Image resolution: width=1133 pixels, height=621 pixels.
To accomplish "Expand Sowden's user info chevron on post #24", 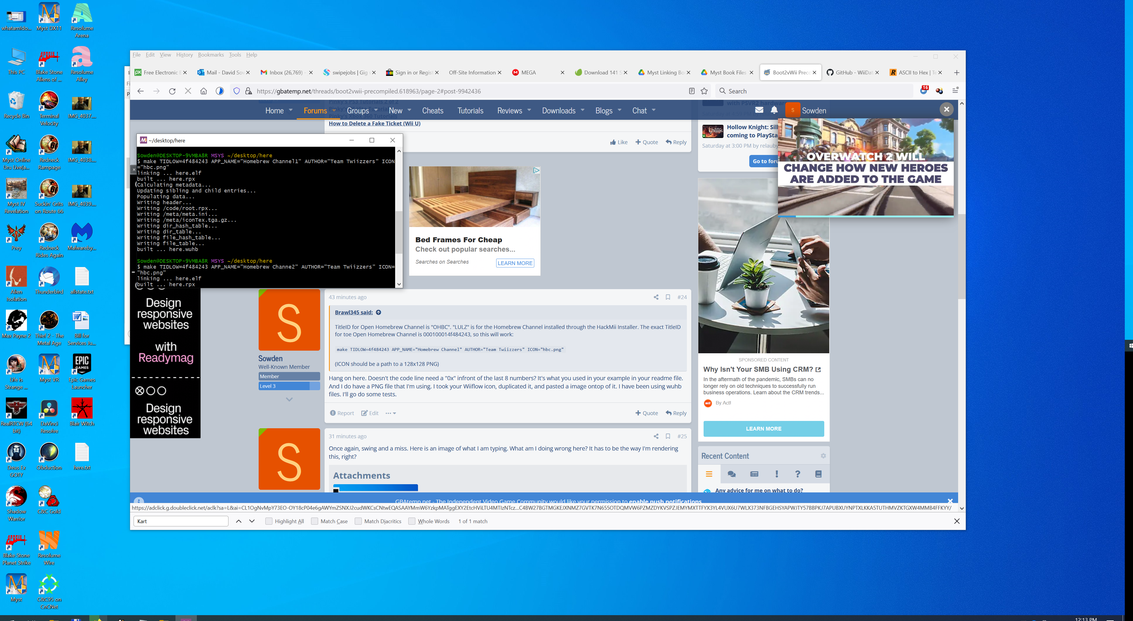I will pyautogui.click(x=289, y=399).
